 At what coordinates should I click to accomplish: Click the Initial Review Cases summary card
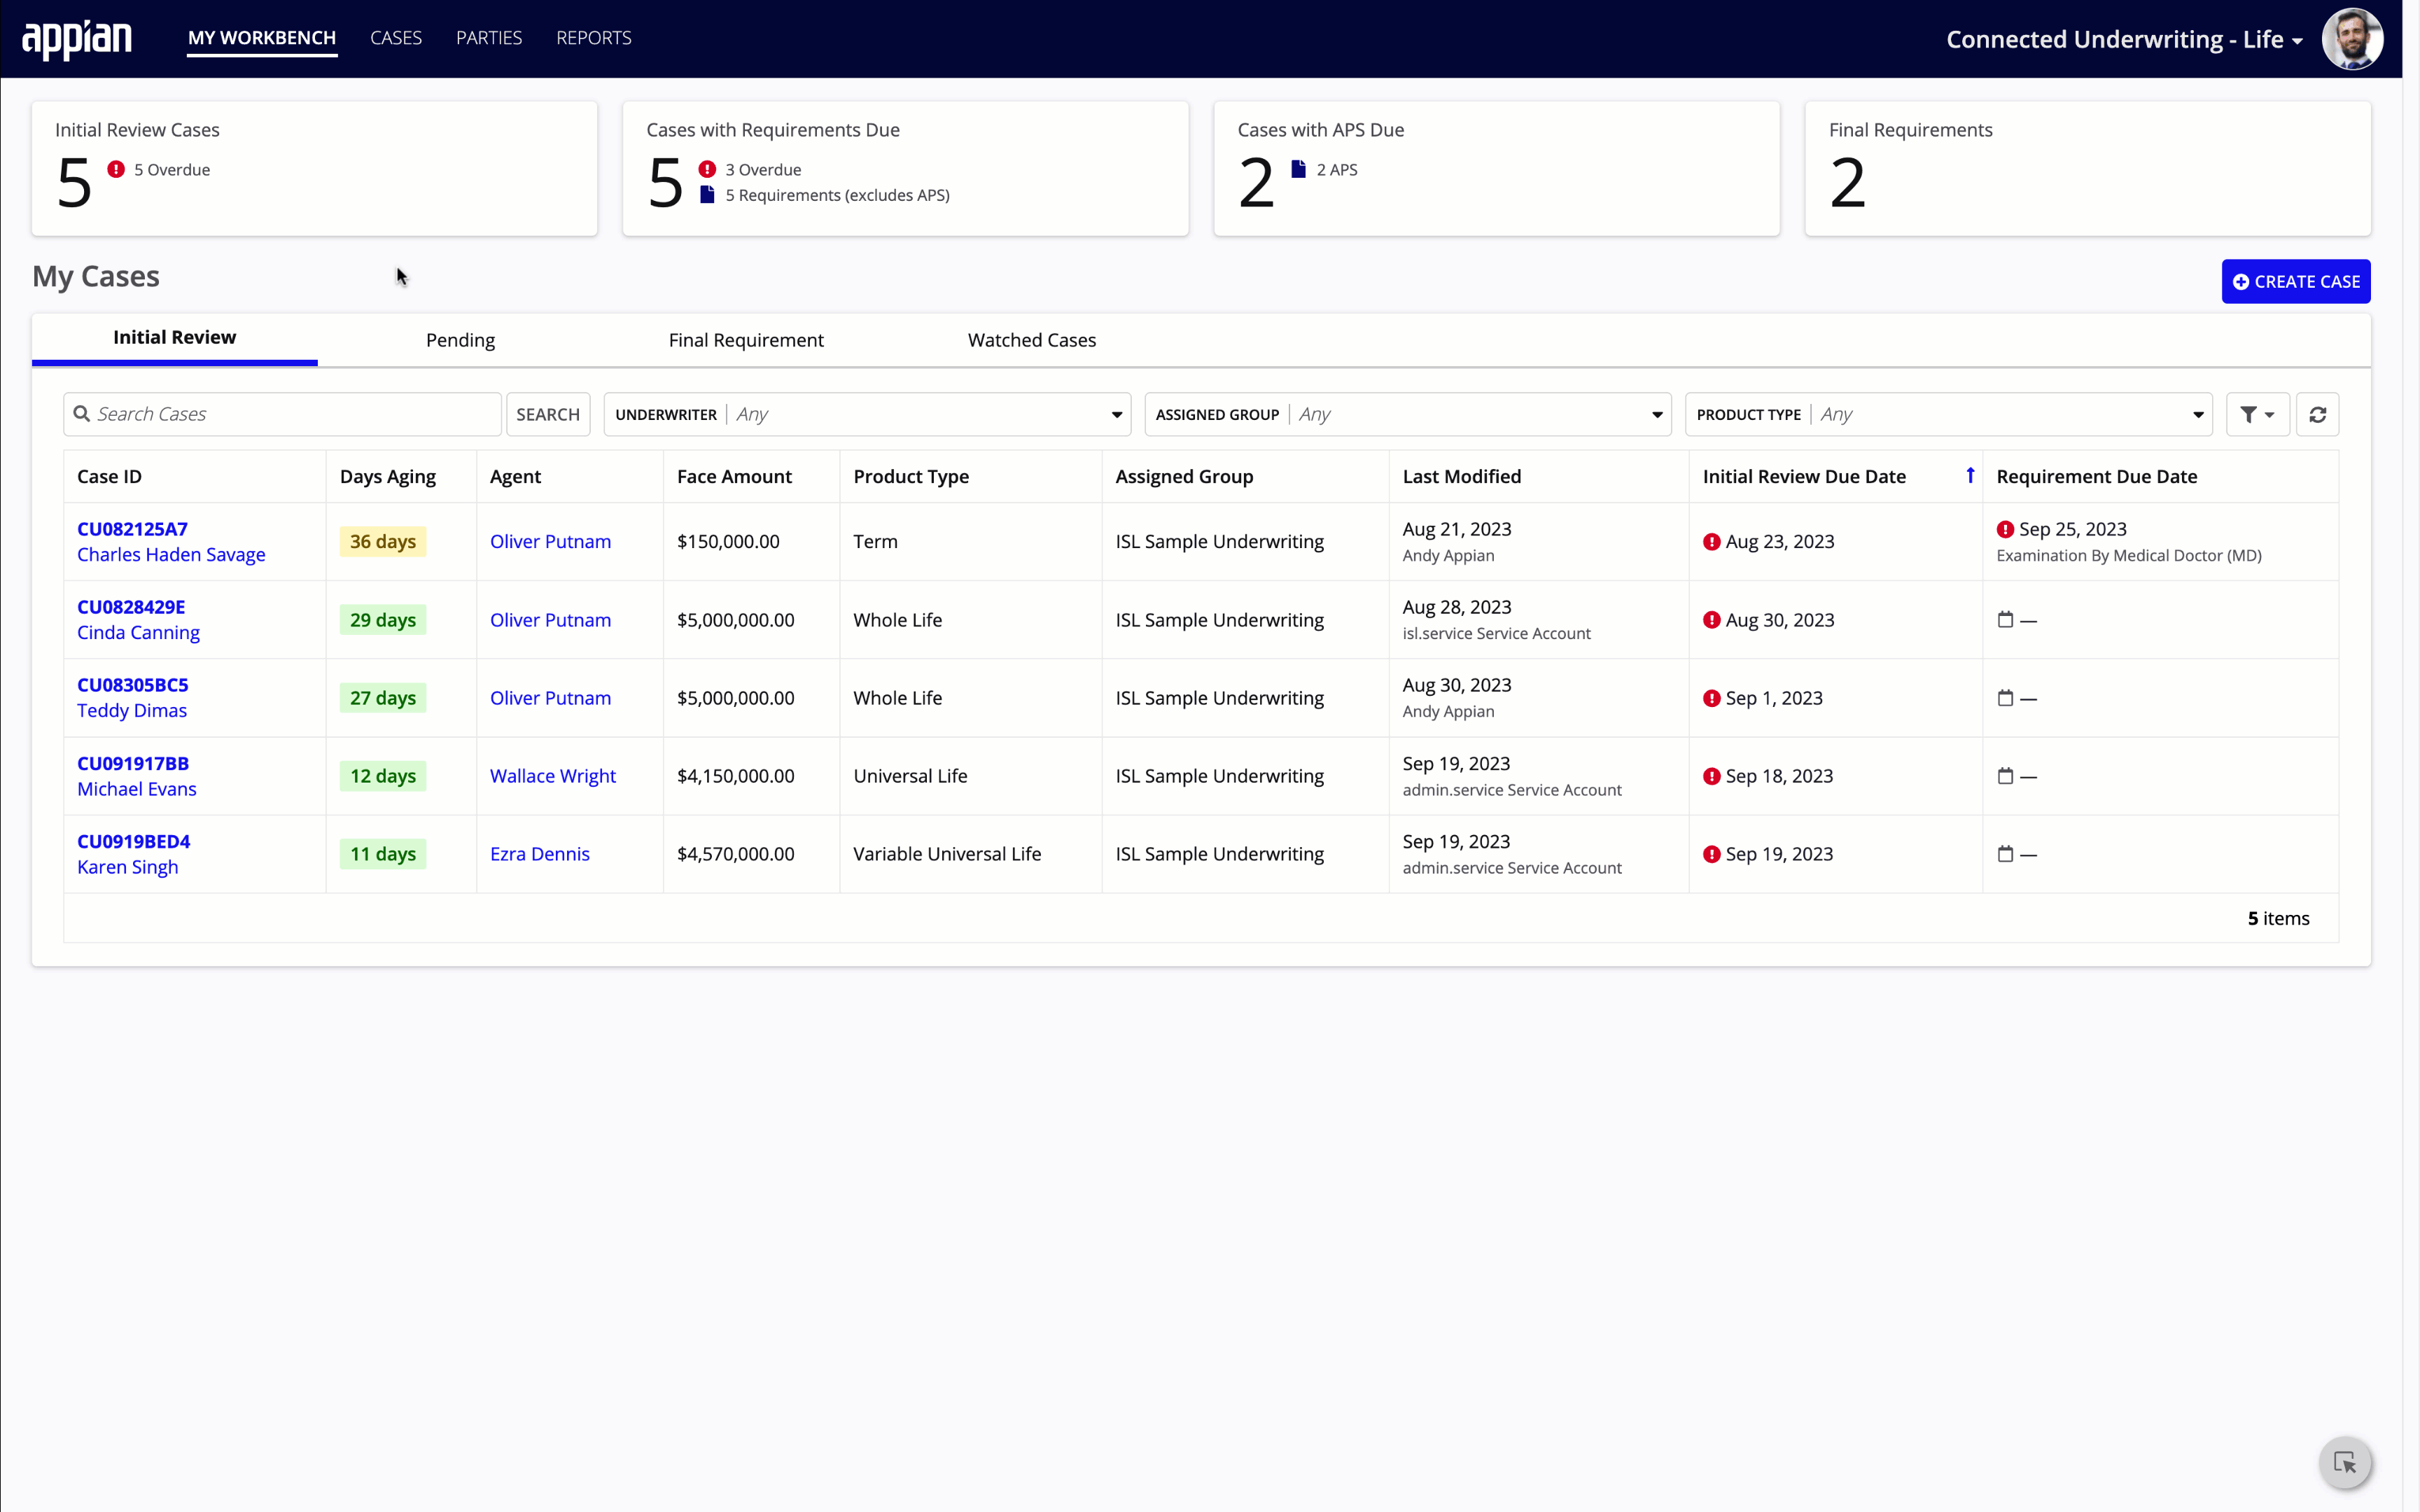click(x=315, y=168)
